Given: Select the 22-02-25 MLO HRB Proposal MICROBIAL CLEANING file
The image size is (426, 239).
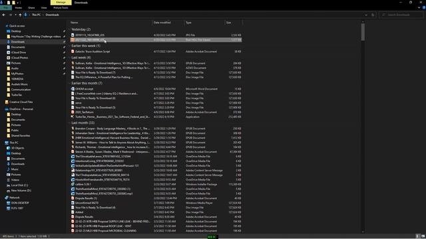Looking at the screenshot, I should (156, 231).
